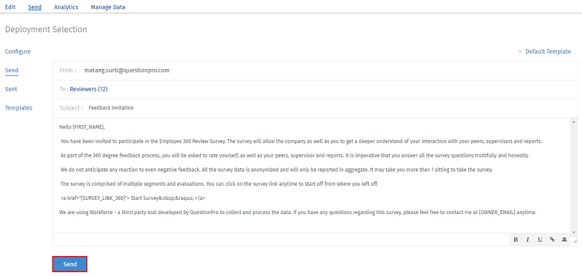The image size is (582, 276).
Task: Apply italic formatting to email text
Action: (x=528, y=239)
